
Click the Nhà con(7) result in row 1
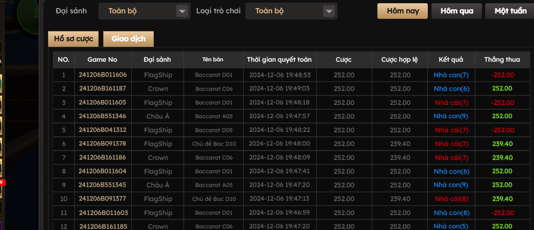click(451, 75)
